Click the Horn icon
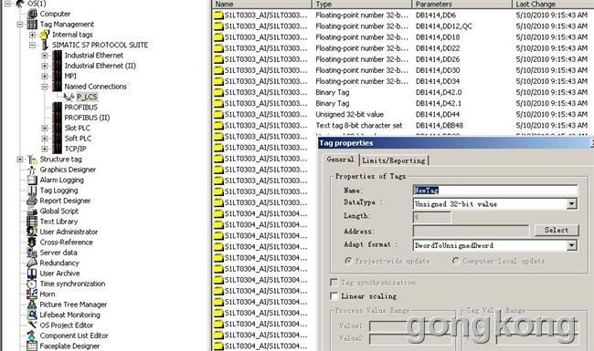594x351 pixels. (32, 294)
